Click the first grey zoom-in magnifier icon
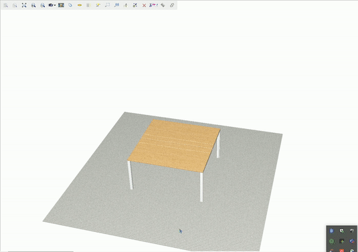Image resolution: width=358 pixels, height=252 pixels. tap(6, 5)
